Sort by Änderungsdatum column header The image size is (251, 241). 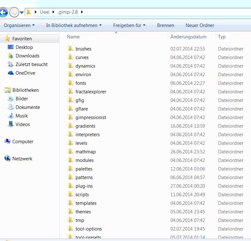(x=188, y=37)
